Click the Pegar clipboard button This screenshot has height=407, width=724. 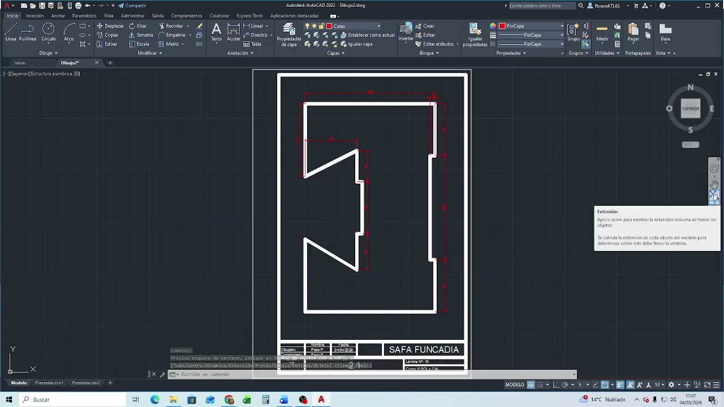(633, 33)
